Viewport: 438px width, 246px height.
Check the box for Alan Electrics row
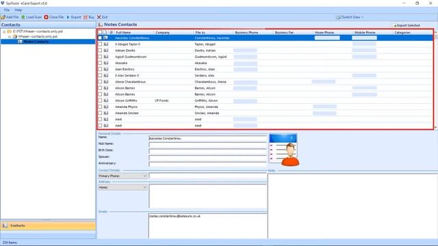coord(100,69)
